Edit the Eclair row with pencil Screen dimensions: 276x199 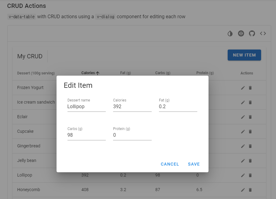[x=243, y=117]
